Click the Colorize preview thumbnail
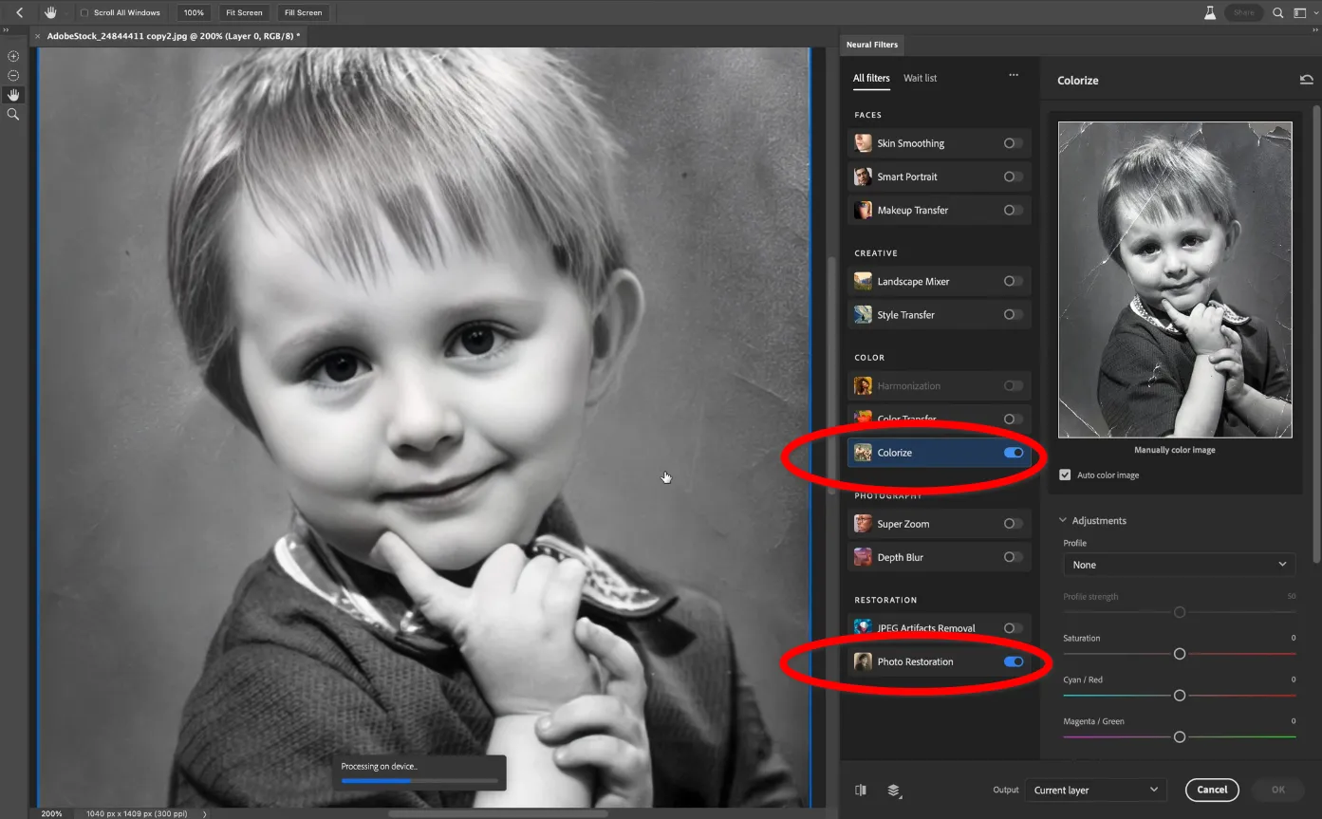This screenshot has width=1322, height=819. click(x=1174, y=279)
